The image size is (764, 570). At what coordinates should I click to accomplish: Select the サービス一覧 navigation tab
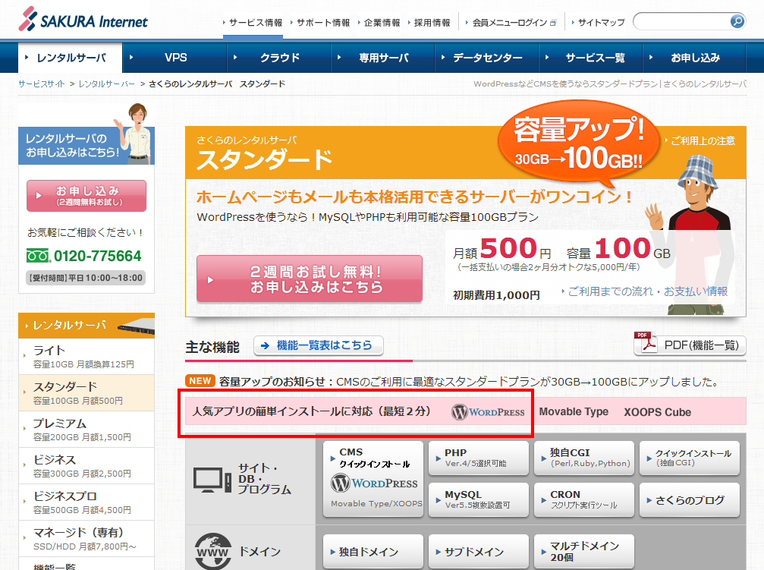pyautogui.click(x=591, y=58)
